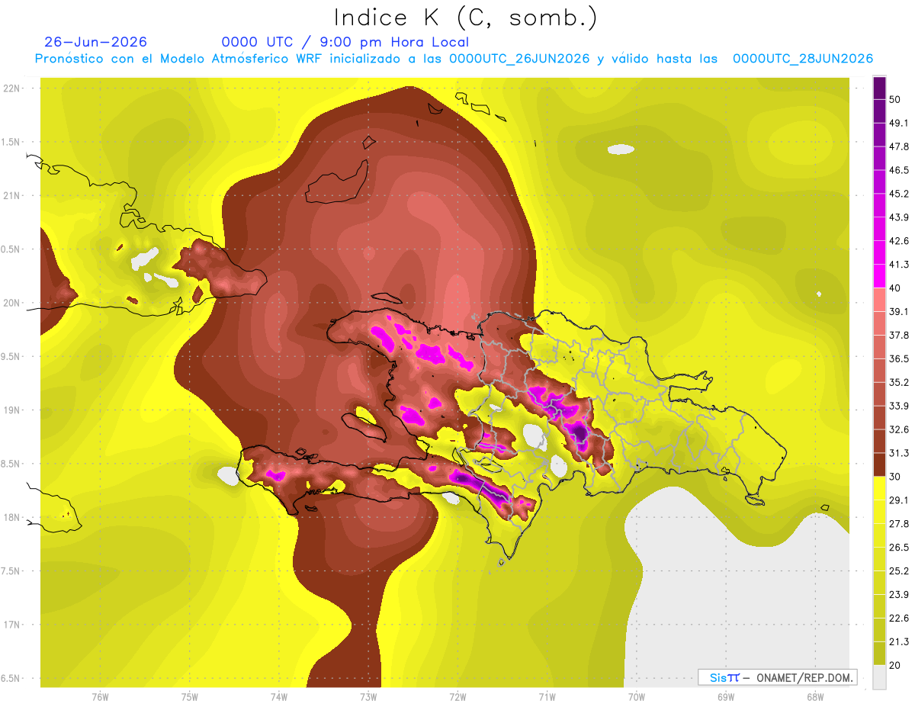The width and height of the screenshot is (915, 707).
Task: Click the '23.9' colorbar label
Action: pos(900,595)
